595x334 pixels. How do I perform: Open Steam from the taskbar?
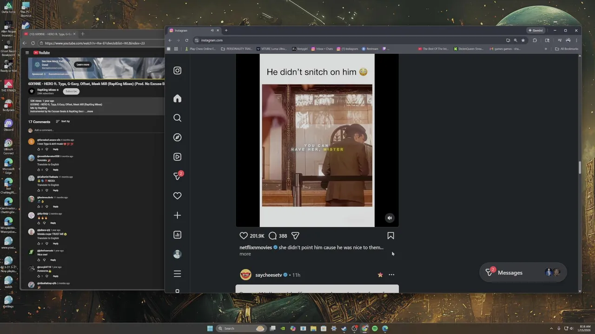pyautogui.click(x=344, y=328)
